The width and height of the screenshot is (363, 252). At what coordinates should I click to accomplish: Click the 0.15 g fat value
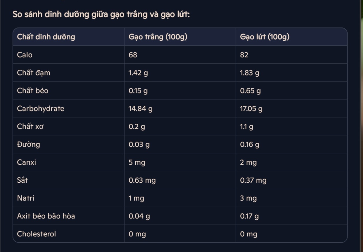[138, 91]
